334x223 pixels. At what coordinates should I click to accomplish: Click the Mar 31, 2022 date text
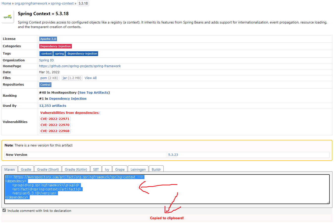49,72
